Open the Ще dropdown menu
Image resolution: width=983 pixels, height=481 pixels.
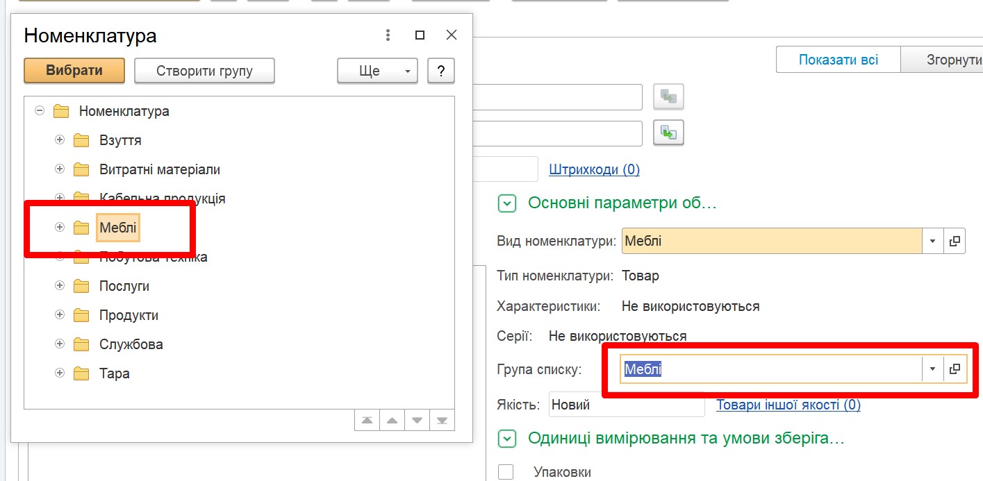[x=377, y=70]
